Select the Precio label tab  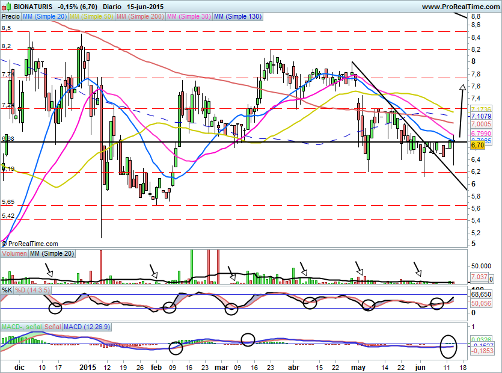11,17
